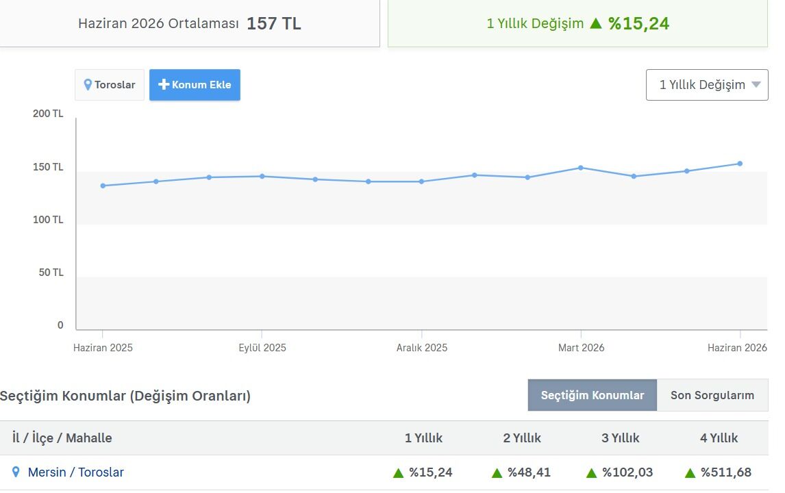Click the green arrow beside %511,68
785x493 pixels.
[690, 473]
